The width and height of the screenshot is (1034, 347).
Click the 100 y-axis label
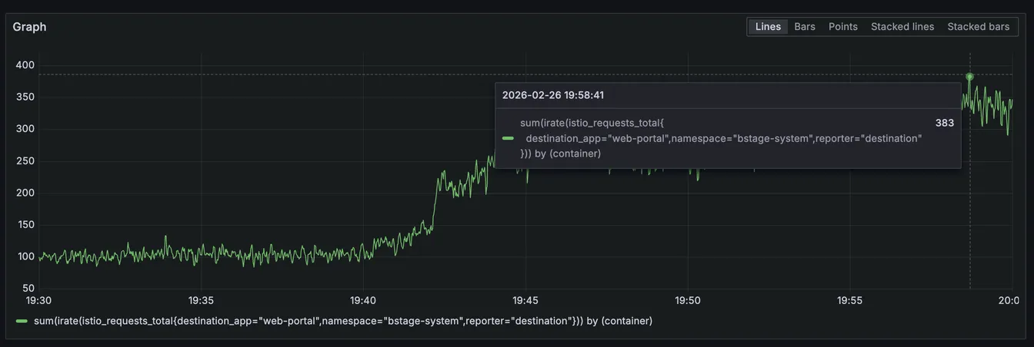(25, 256)
